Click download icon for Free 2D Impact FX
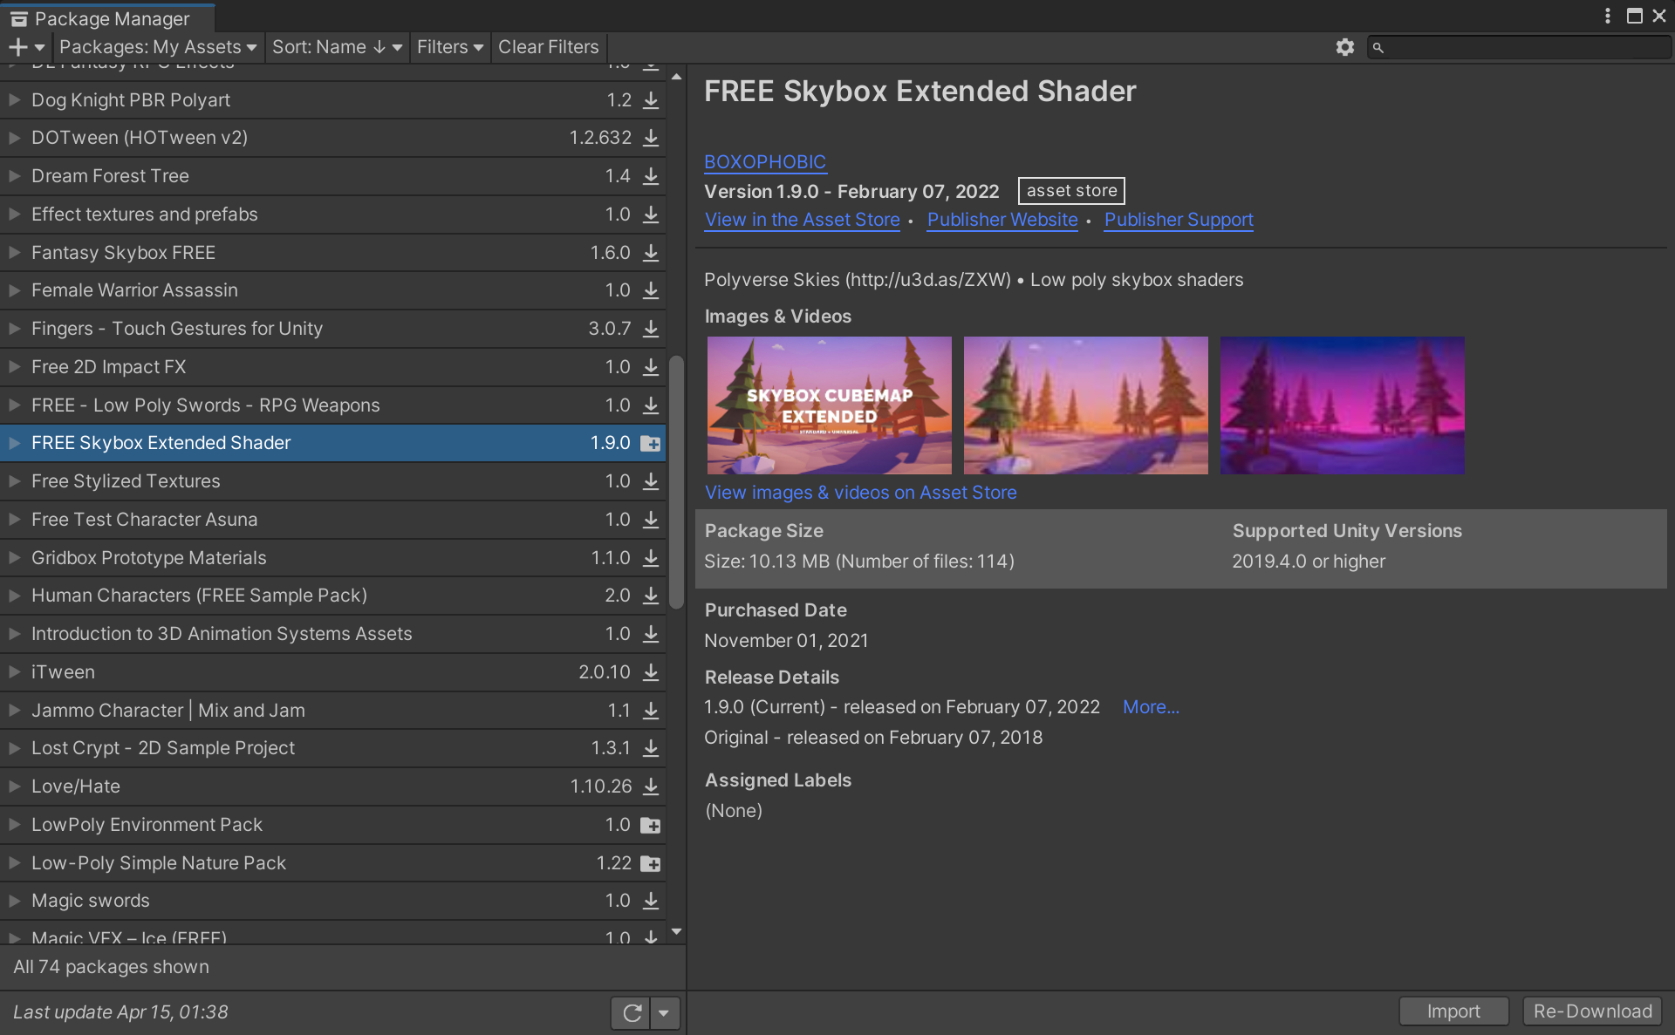The width and height of the screenshot is (1675, 1035). click(x=651, y=367)
